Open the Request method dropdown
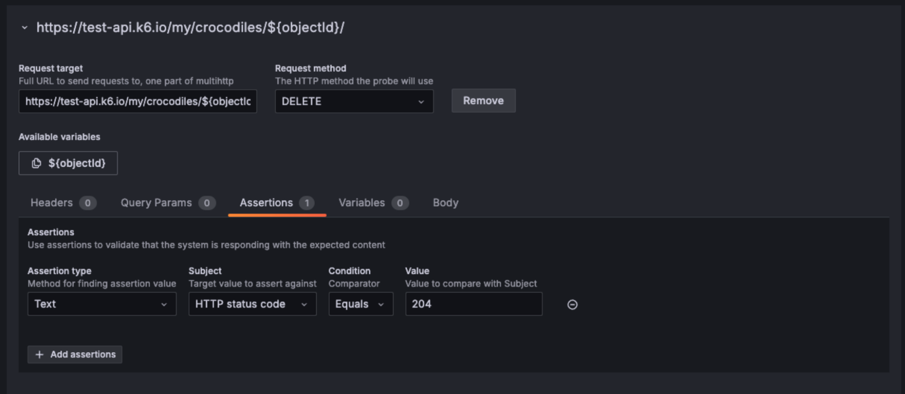Viewport: 905px width, 394px height. [x=354, y=101]
